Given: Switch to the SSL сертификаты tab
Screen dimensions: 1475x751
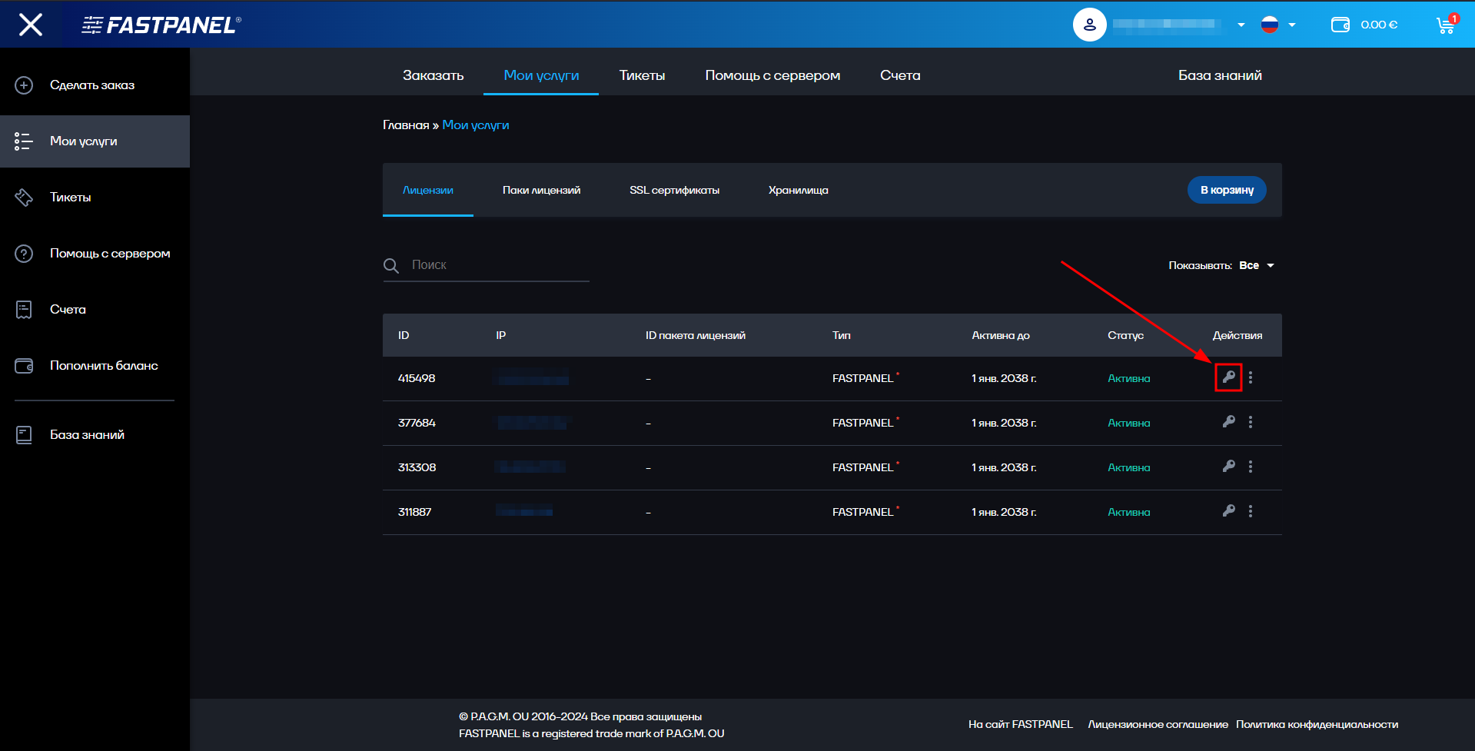Looking at the screenshot, I should (674, 190).
